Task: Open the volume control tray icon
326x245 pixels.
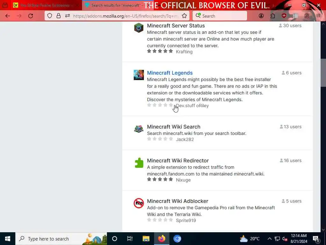Action: point(285,239)
